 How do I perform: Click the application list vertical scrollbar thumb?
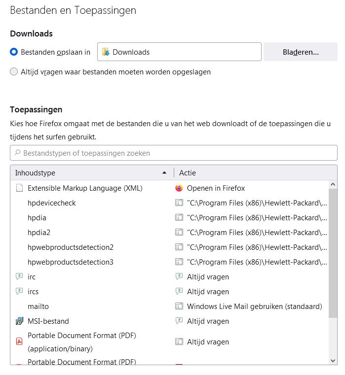coord(333,261)
